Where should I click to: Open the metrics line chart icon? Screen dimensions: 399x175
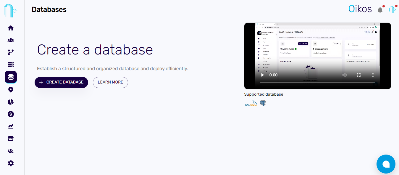[x=11, y=126]
